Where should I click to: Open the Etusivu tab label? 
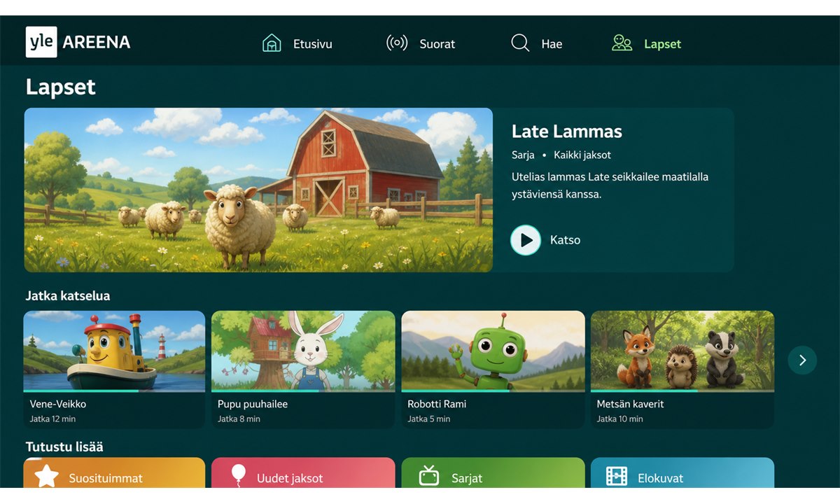[x=313, y=44]
